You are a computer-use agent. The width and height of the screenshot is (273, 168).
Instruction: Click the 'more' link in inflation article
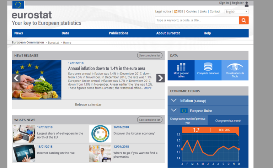point(148,88)
